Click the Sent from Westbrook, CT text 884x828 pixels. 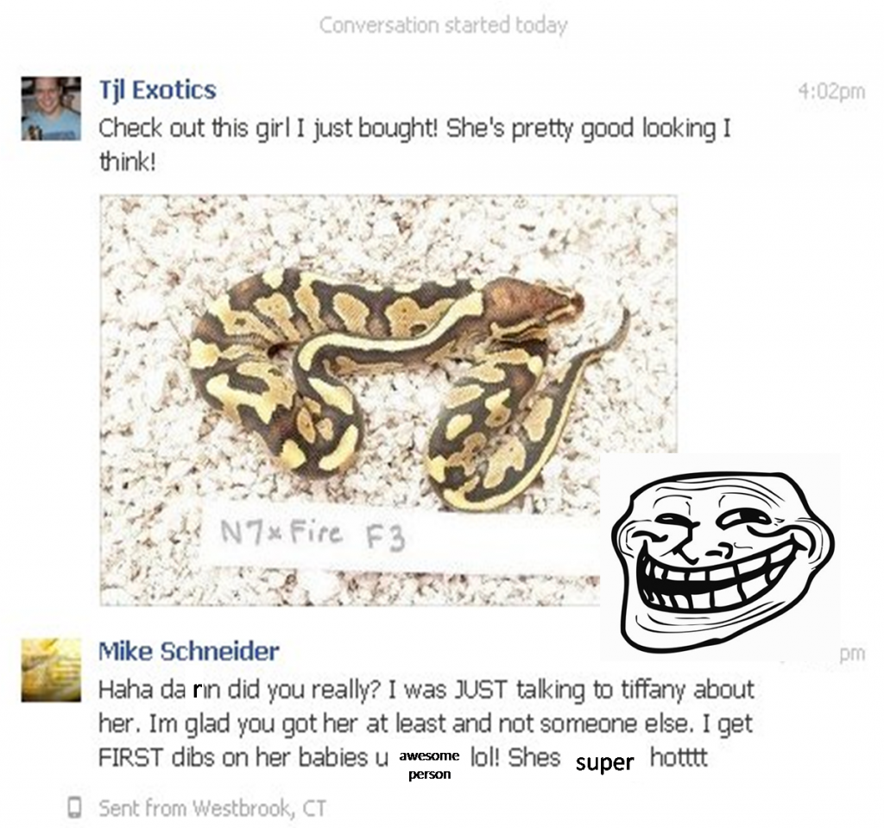212,807
